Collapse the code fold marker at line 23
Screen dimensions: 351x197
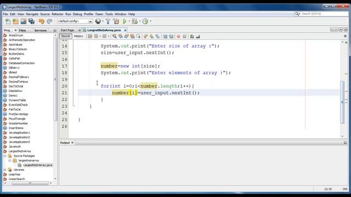coord(74,106)
